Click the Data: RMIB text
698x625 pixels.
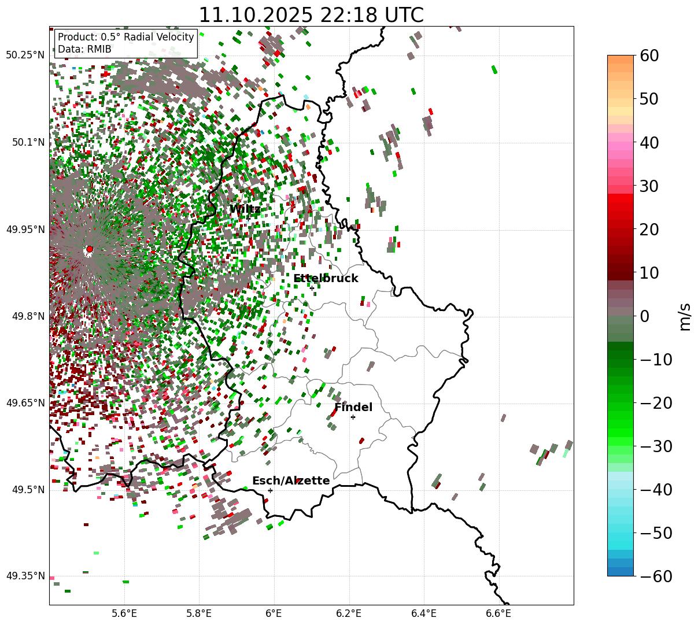[x=84, y=50]
